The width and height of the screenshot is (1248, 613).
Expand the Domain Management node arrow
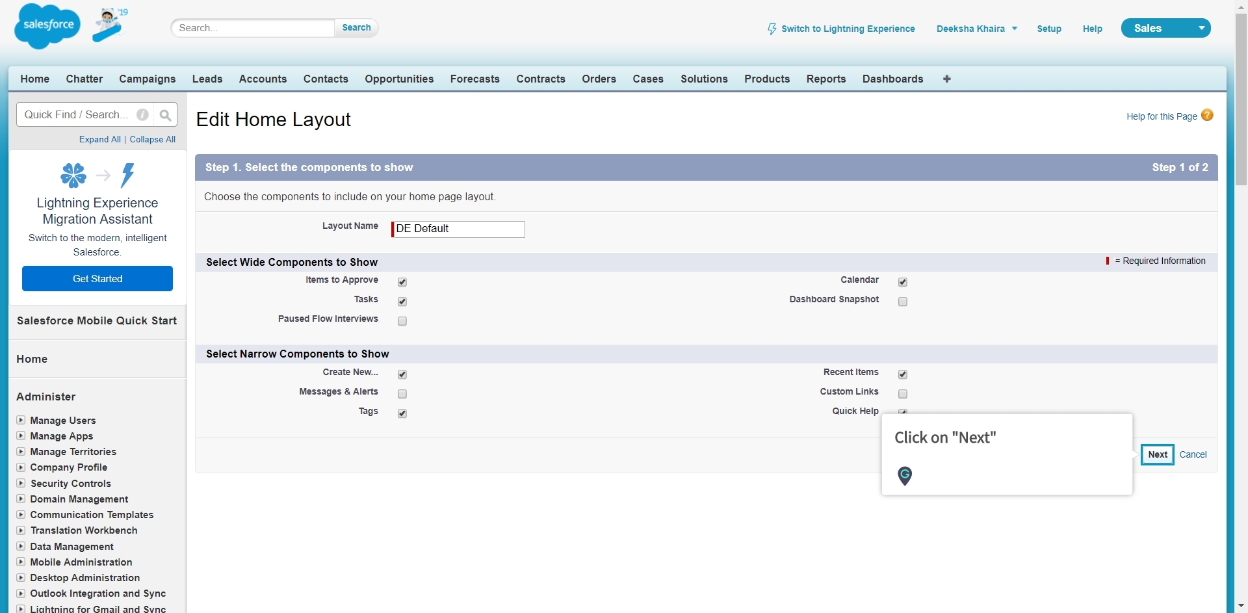pyautogui.click(x=21, y=499)
